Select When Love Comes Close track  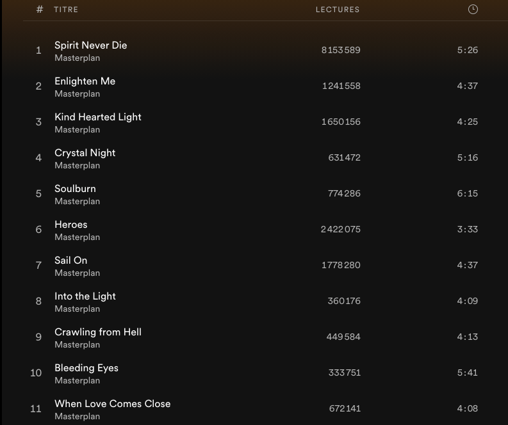click(x=112, y=404)
